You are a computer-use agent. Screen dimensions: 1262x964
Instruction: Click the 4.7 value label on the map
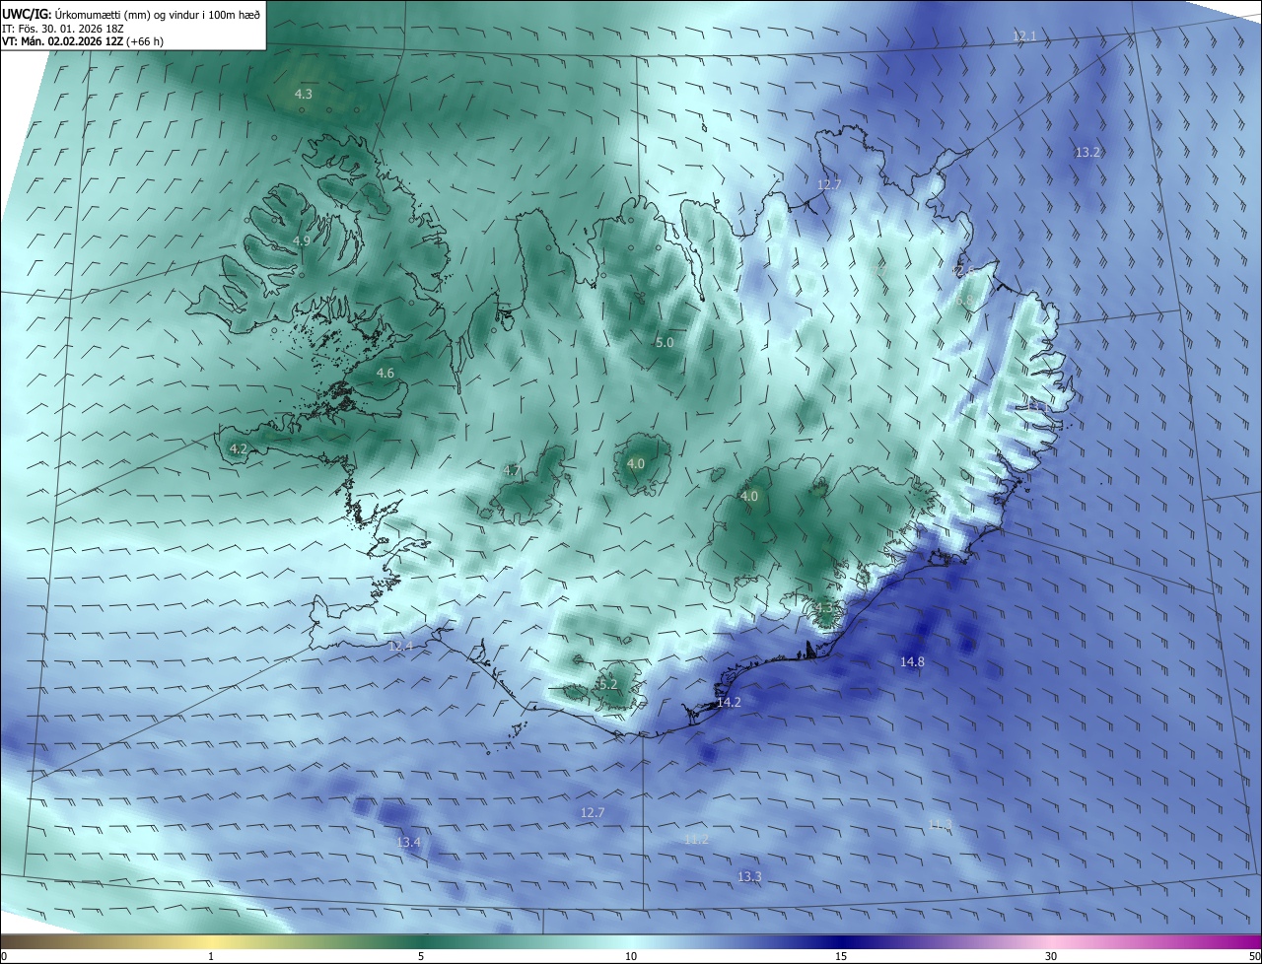[512, 470]
